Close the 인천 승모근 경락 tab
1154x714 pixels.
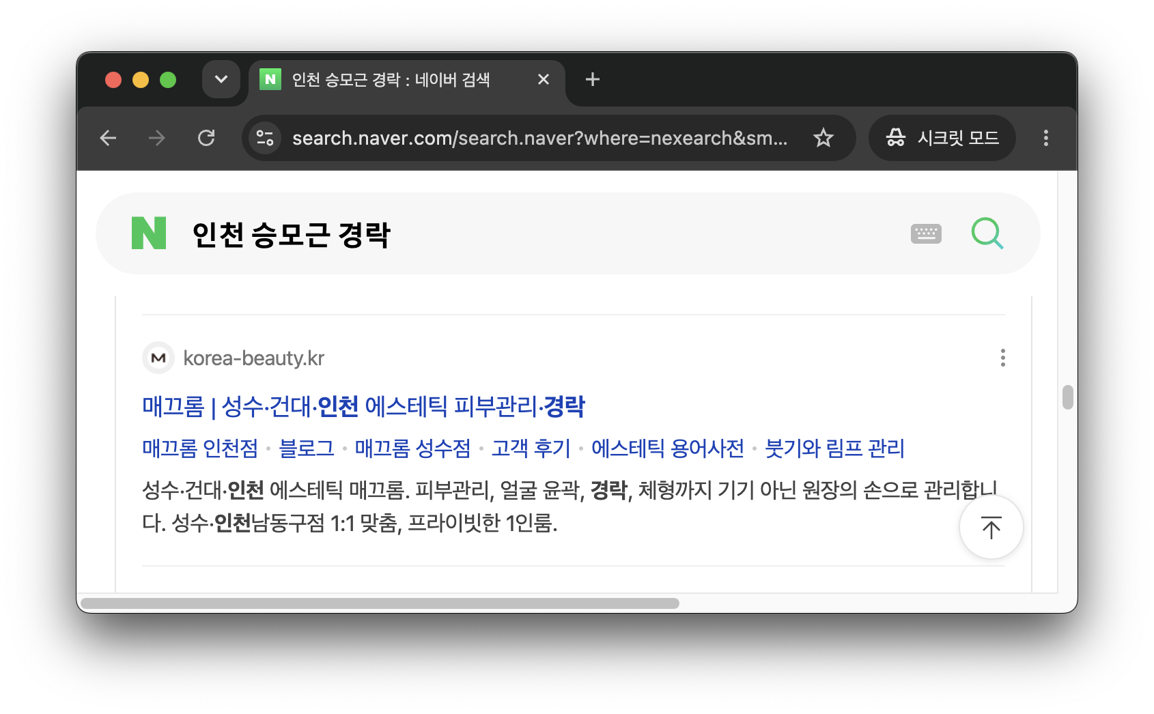544,79
